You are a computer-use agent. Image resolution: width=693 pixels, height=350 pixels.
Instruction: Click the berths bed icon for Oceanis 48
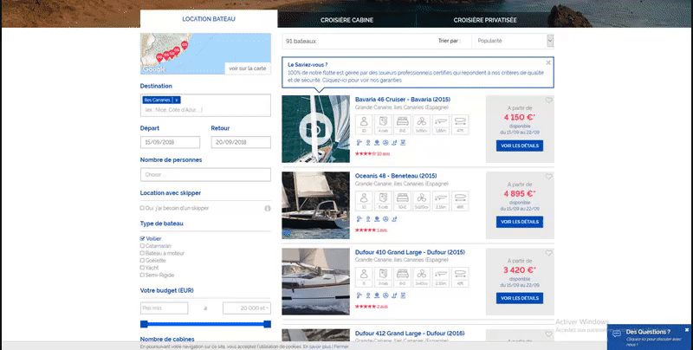(x=402, y=201)
